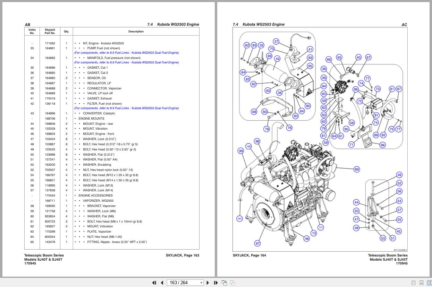The width and height of the screenshot is (432, 287).
Task: Click callout 101 near engine mount
Action: (x=239, y=219)
